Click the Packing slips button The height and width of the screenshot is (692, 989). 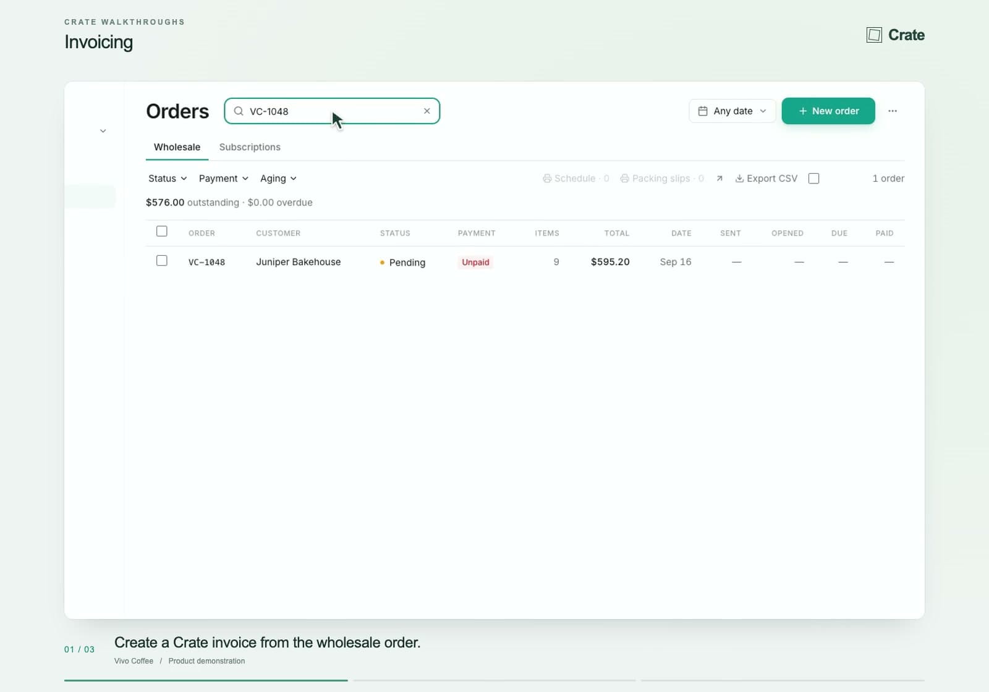662,179
